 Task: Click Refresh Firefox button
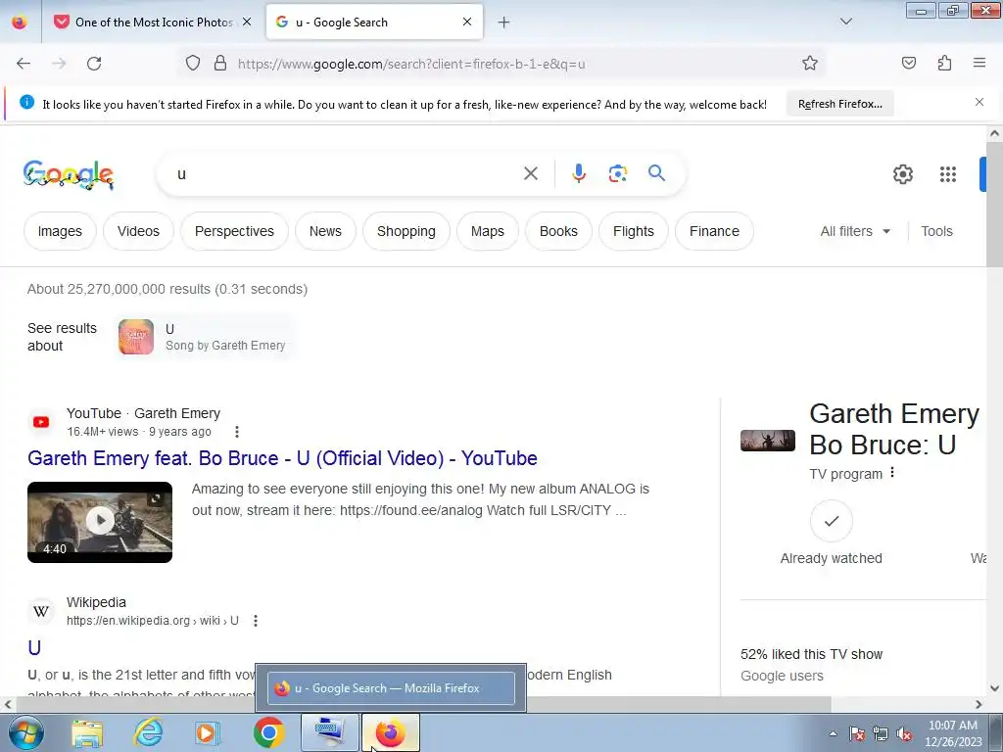tap(839, 104)
